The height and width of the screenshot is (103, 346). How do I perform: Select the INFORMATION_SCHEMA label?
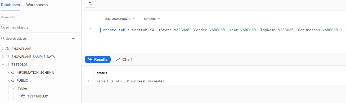tap(35, 73)
